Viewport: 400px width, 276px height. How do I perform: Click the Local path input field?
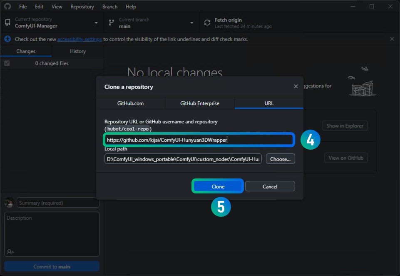coord(183,159)
